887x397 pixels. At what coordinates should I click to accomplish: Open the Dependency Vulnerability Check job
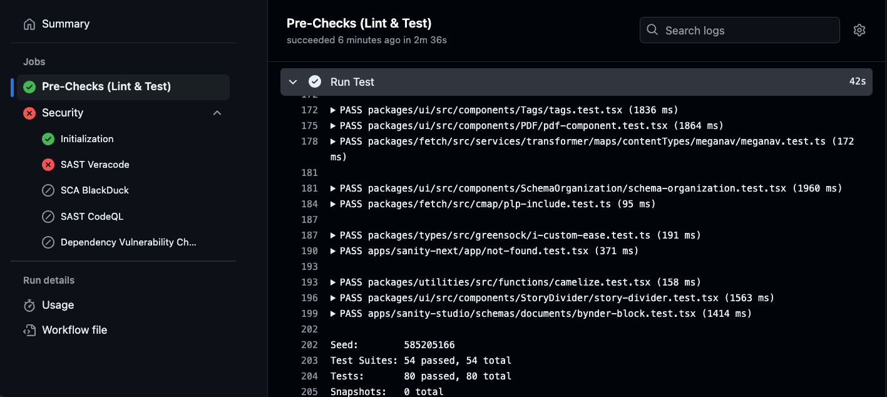pos(128,242)
